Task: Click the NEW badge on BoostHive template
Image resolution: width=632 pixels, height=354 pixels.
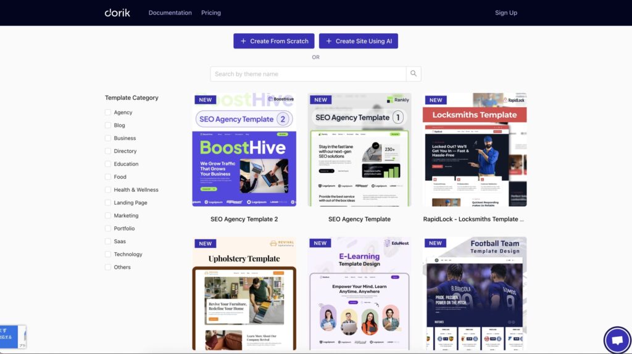Action: tap(206, 99)
